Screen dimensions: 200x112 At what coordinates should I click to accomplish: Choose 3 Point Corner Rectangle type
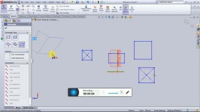coord(8,44)
